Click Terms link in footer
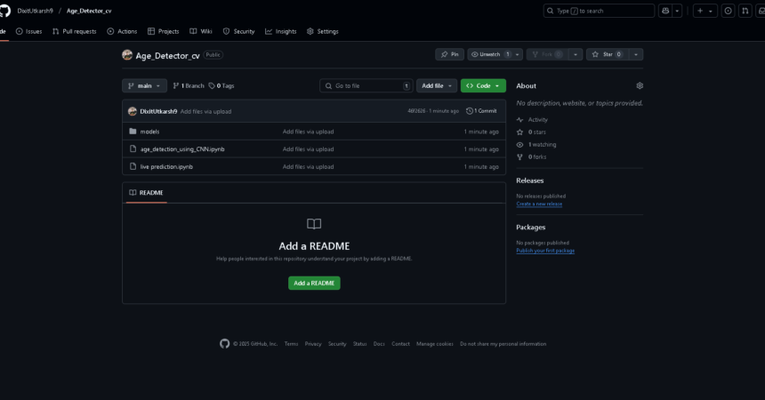The width and height of the screenshot is (765, 400). [x=291, y=344]
